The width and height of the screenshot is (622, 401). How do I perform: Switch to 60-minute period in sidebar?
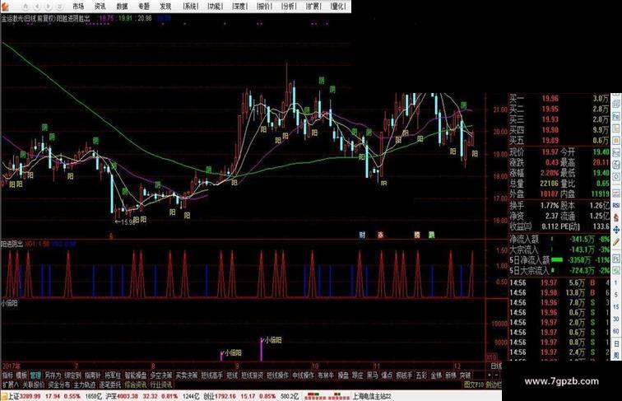pos(616,331)
